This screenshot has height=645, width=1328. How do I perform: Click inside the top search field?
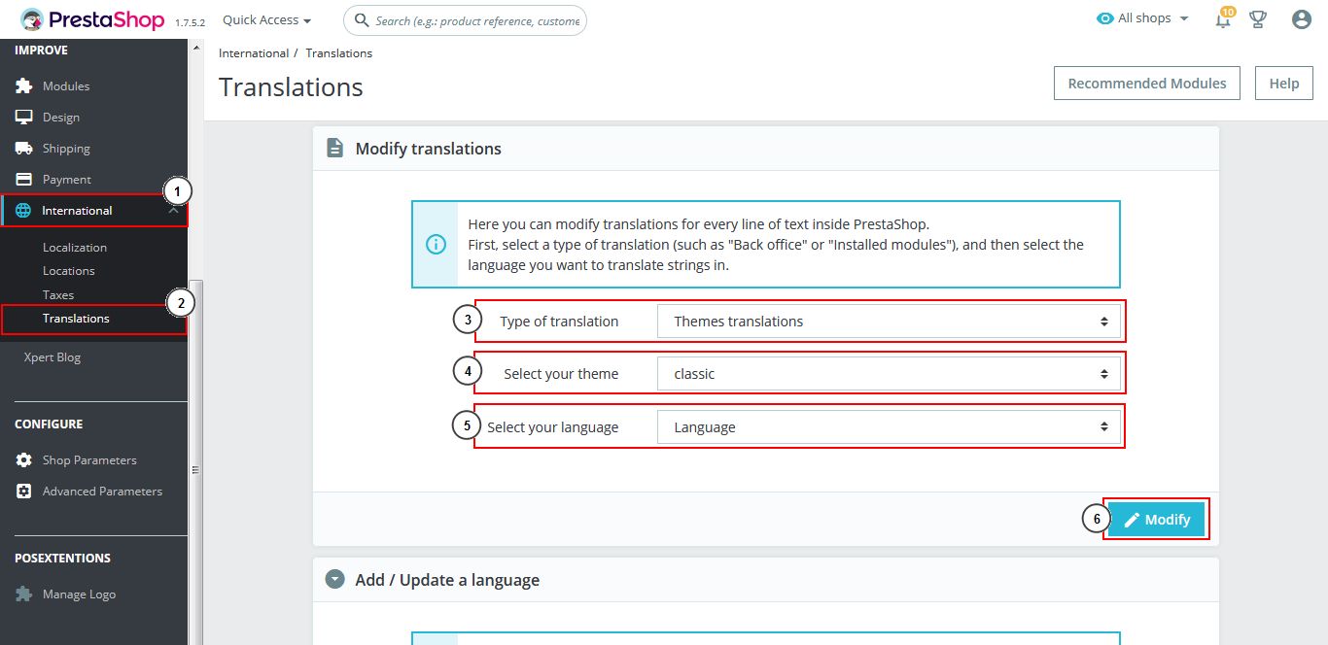[x=476, y=20]
